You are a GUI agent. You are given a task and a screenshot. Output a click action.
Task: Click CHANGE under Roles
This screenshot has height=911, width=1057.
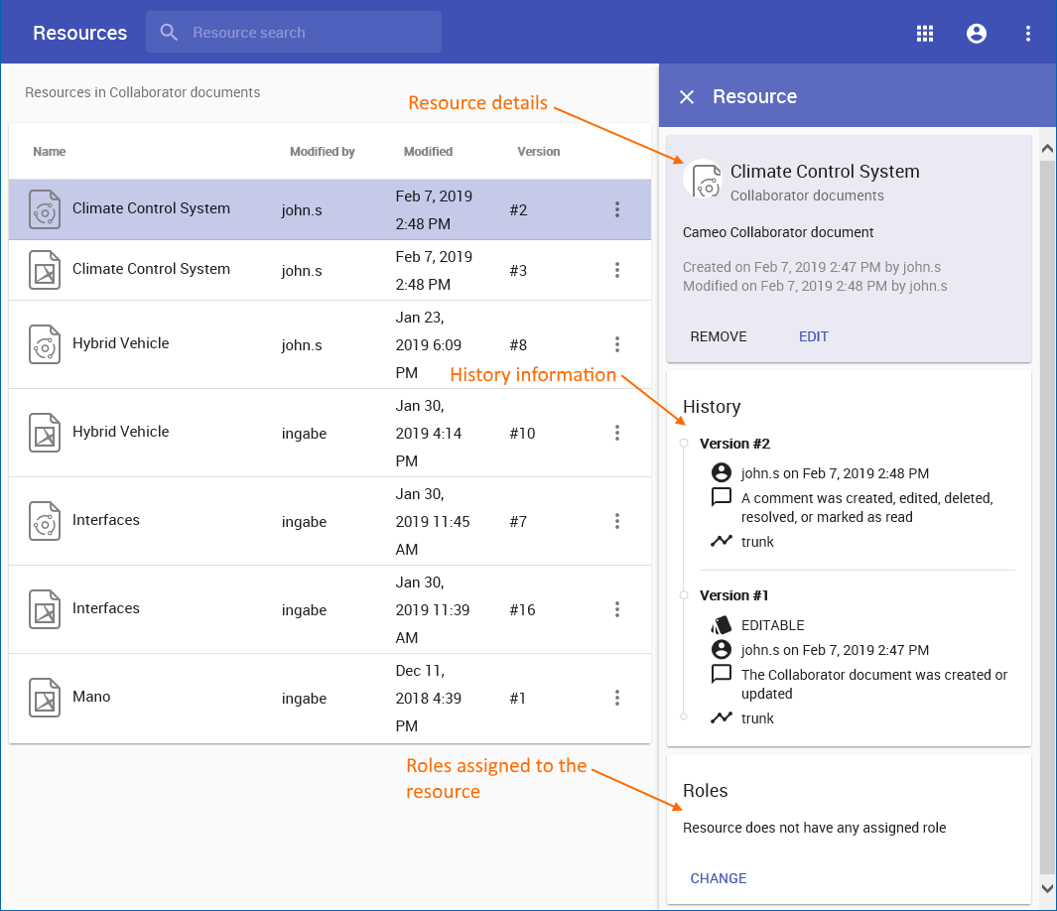[719, 878]
